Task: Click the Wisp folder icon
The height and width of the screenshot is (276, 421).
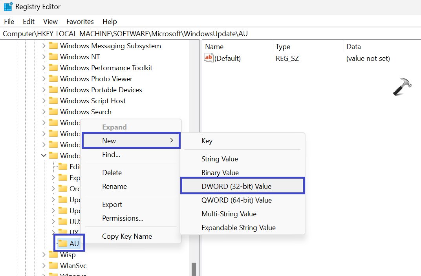Action: coord(53,255)
